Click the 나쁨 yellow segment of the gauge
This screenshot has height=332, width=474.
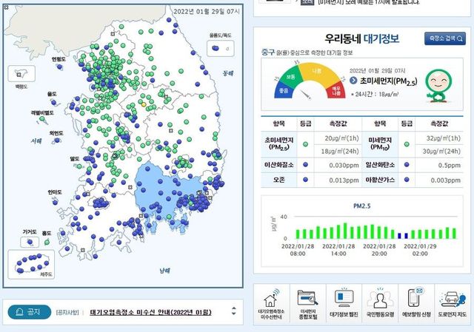coord(316,71)
